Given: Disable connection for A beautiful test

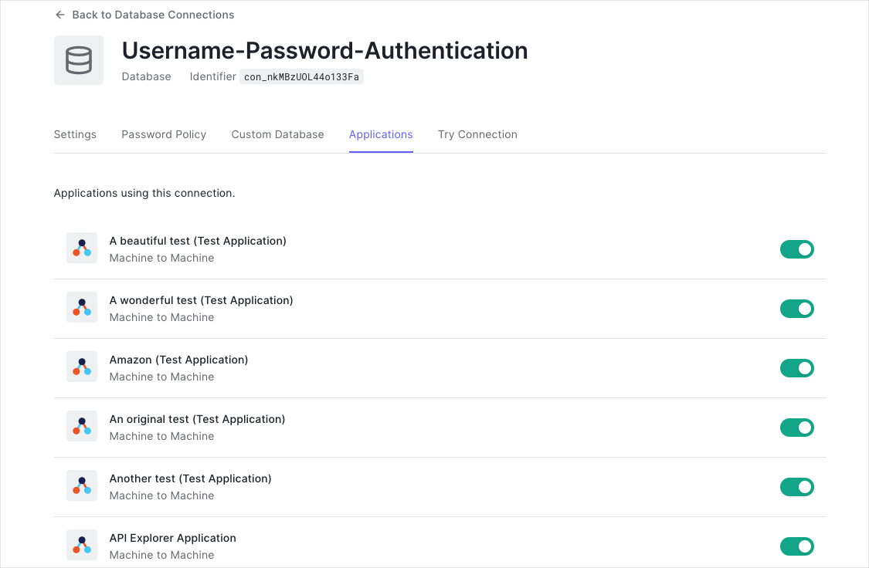Looking at the screenshot, I should point(797,249).
